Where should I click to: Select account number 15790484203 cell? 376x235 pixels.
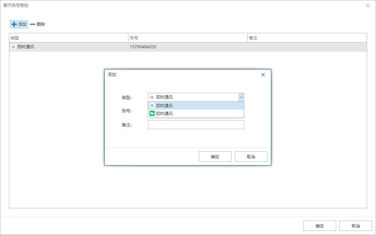(143, 47)
